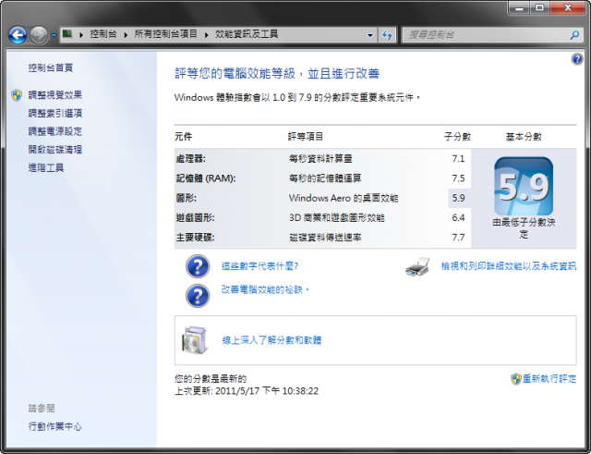Expand the chevron before 控制台 in address bar
Viewport: 591px width, 454px height.
coord(81,35)
